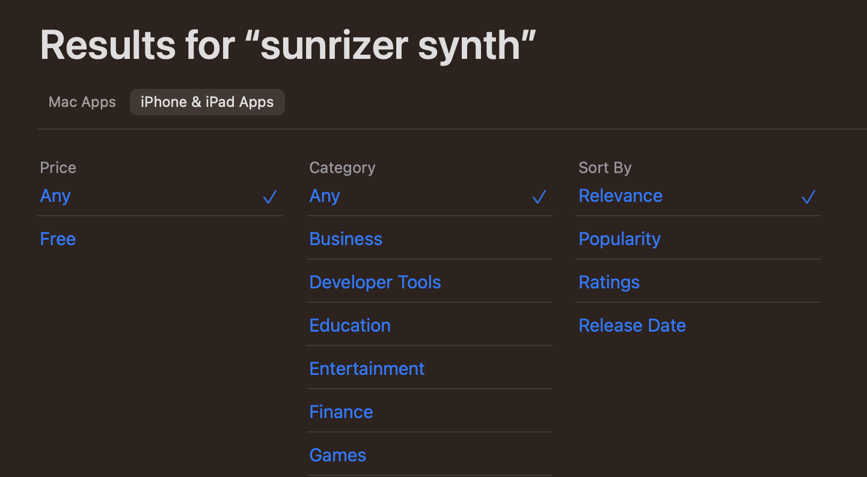Filter results by Finance category

(x=341, y=412)
